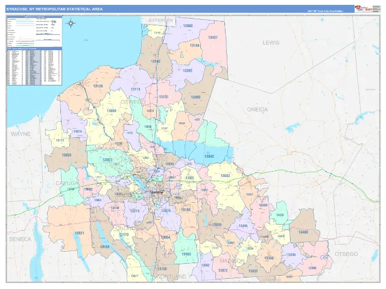Click ZIP code 13078 label
Screen dimensions: 386x289
(166, 211)
